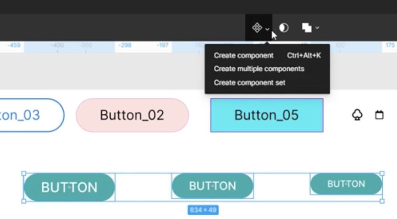Viewport: 397px width, 219px height.
Task: Select the outlined Button_03 element
Action: pos(32,115)
